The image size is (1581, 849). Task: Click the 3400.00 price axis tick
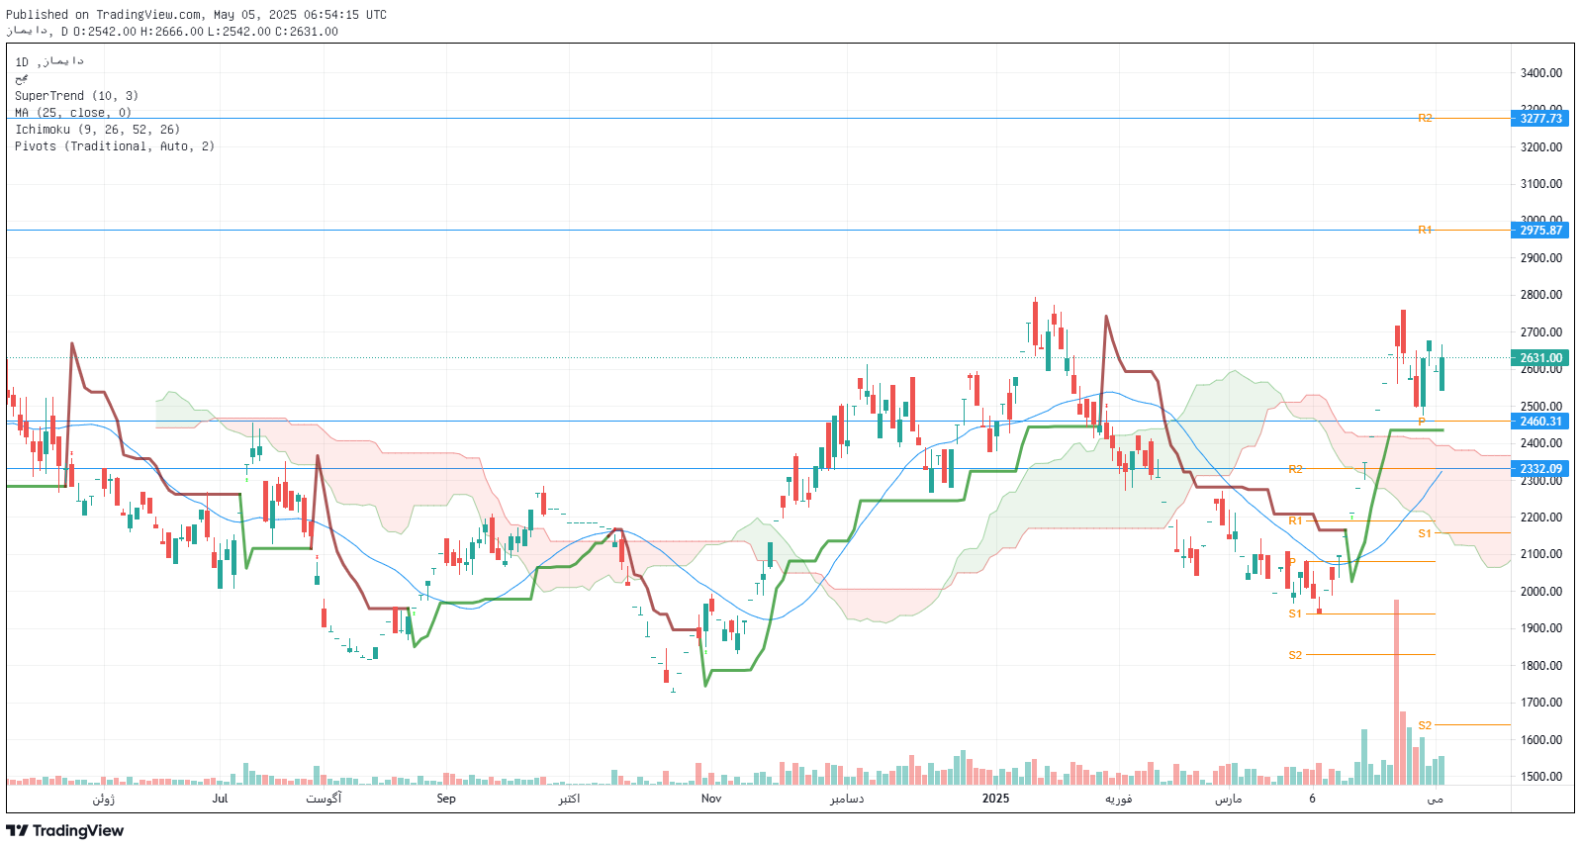(x=1541, y=73)
